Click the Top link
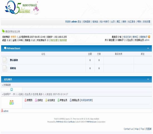The image size is (153, 134). [142, 129]
